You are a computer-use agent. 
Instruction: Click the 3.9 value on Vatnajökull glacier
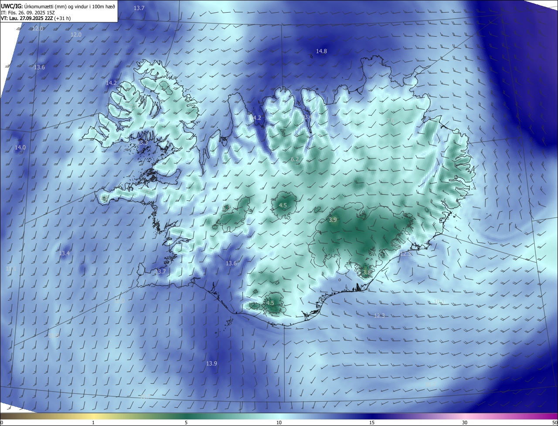(x=333, y=220)
